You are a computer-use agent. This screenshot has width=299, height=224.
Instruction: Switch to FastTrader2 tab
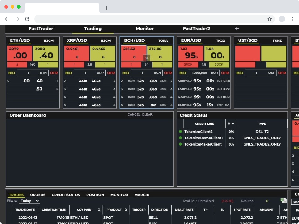(197, 29)
